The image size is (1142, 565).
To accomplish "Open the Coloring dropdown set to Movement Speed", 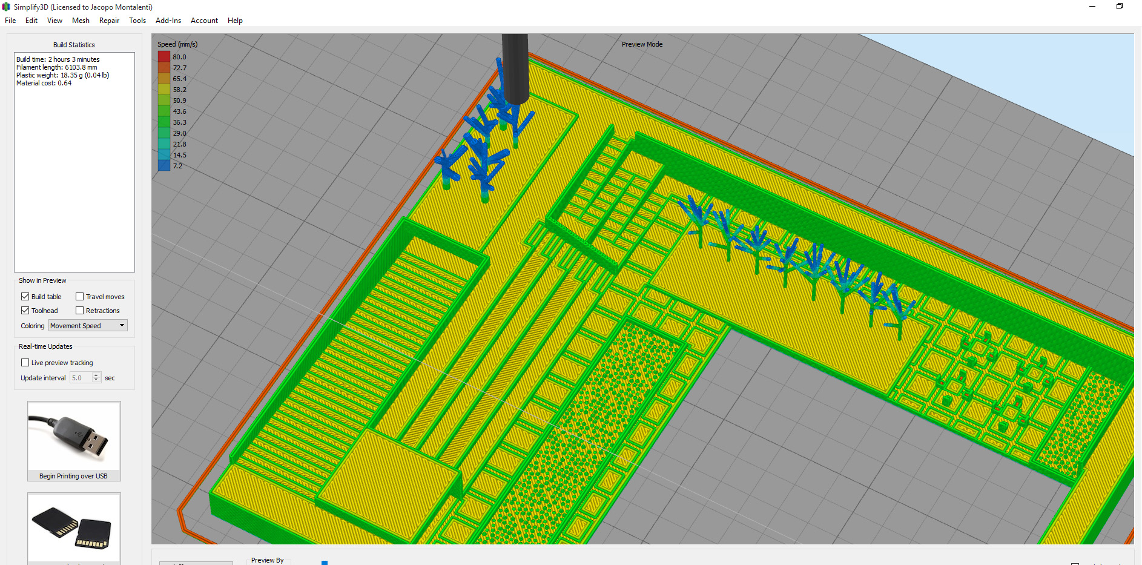I will coord(88,326).
